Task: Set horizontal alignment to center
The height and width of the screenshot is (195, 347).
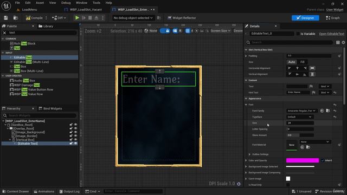Action: pos(297,68)
